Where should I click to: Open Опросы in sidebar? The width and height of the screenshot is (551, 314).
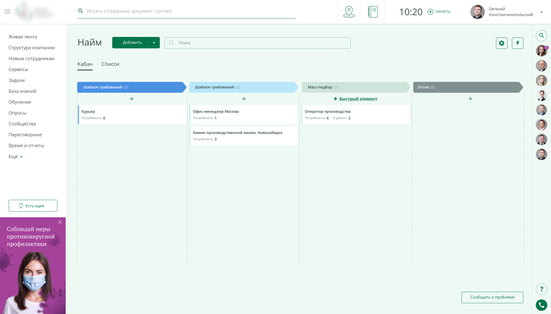tap(17, 113)
